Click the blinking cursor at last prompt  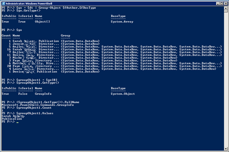[17, 122]
